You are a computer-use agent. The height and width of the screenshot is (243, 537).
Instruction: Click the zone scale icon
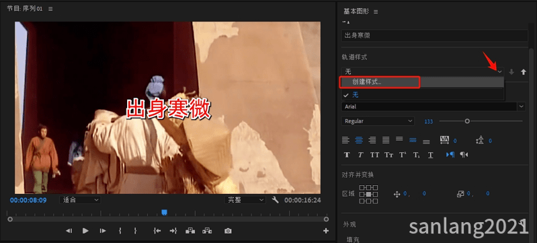[x=460, y=195]
